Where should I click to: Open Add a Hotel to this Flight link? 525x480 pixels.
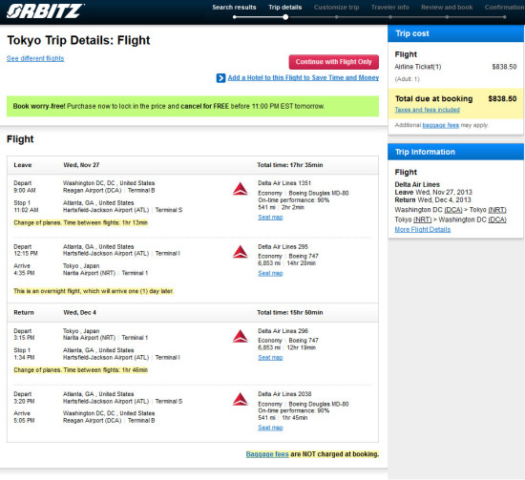point(304,77)
